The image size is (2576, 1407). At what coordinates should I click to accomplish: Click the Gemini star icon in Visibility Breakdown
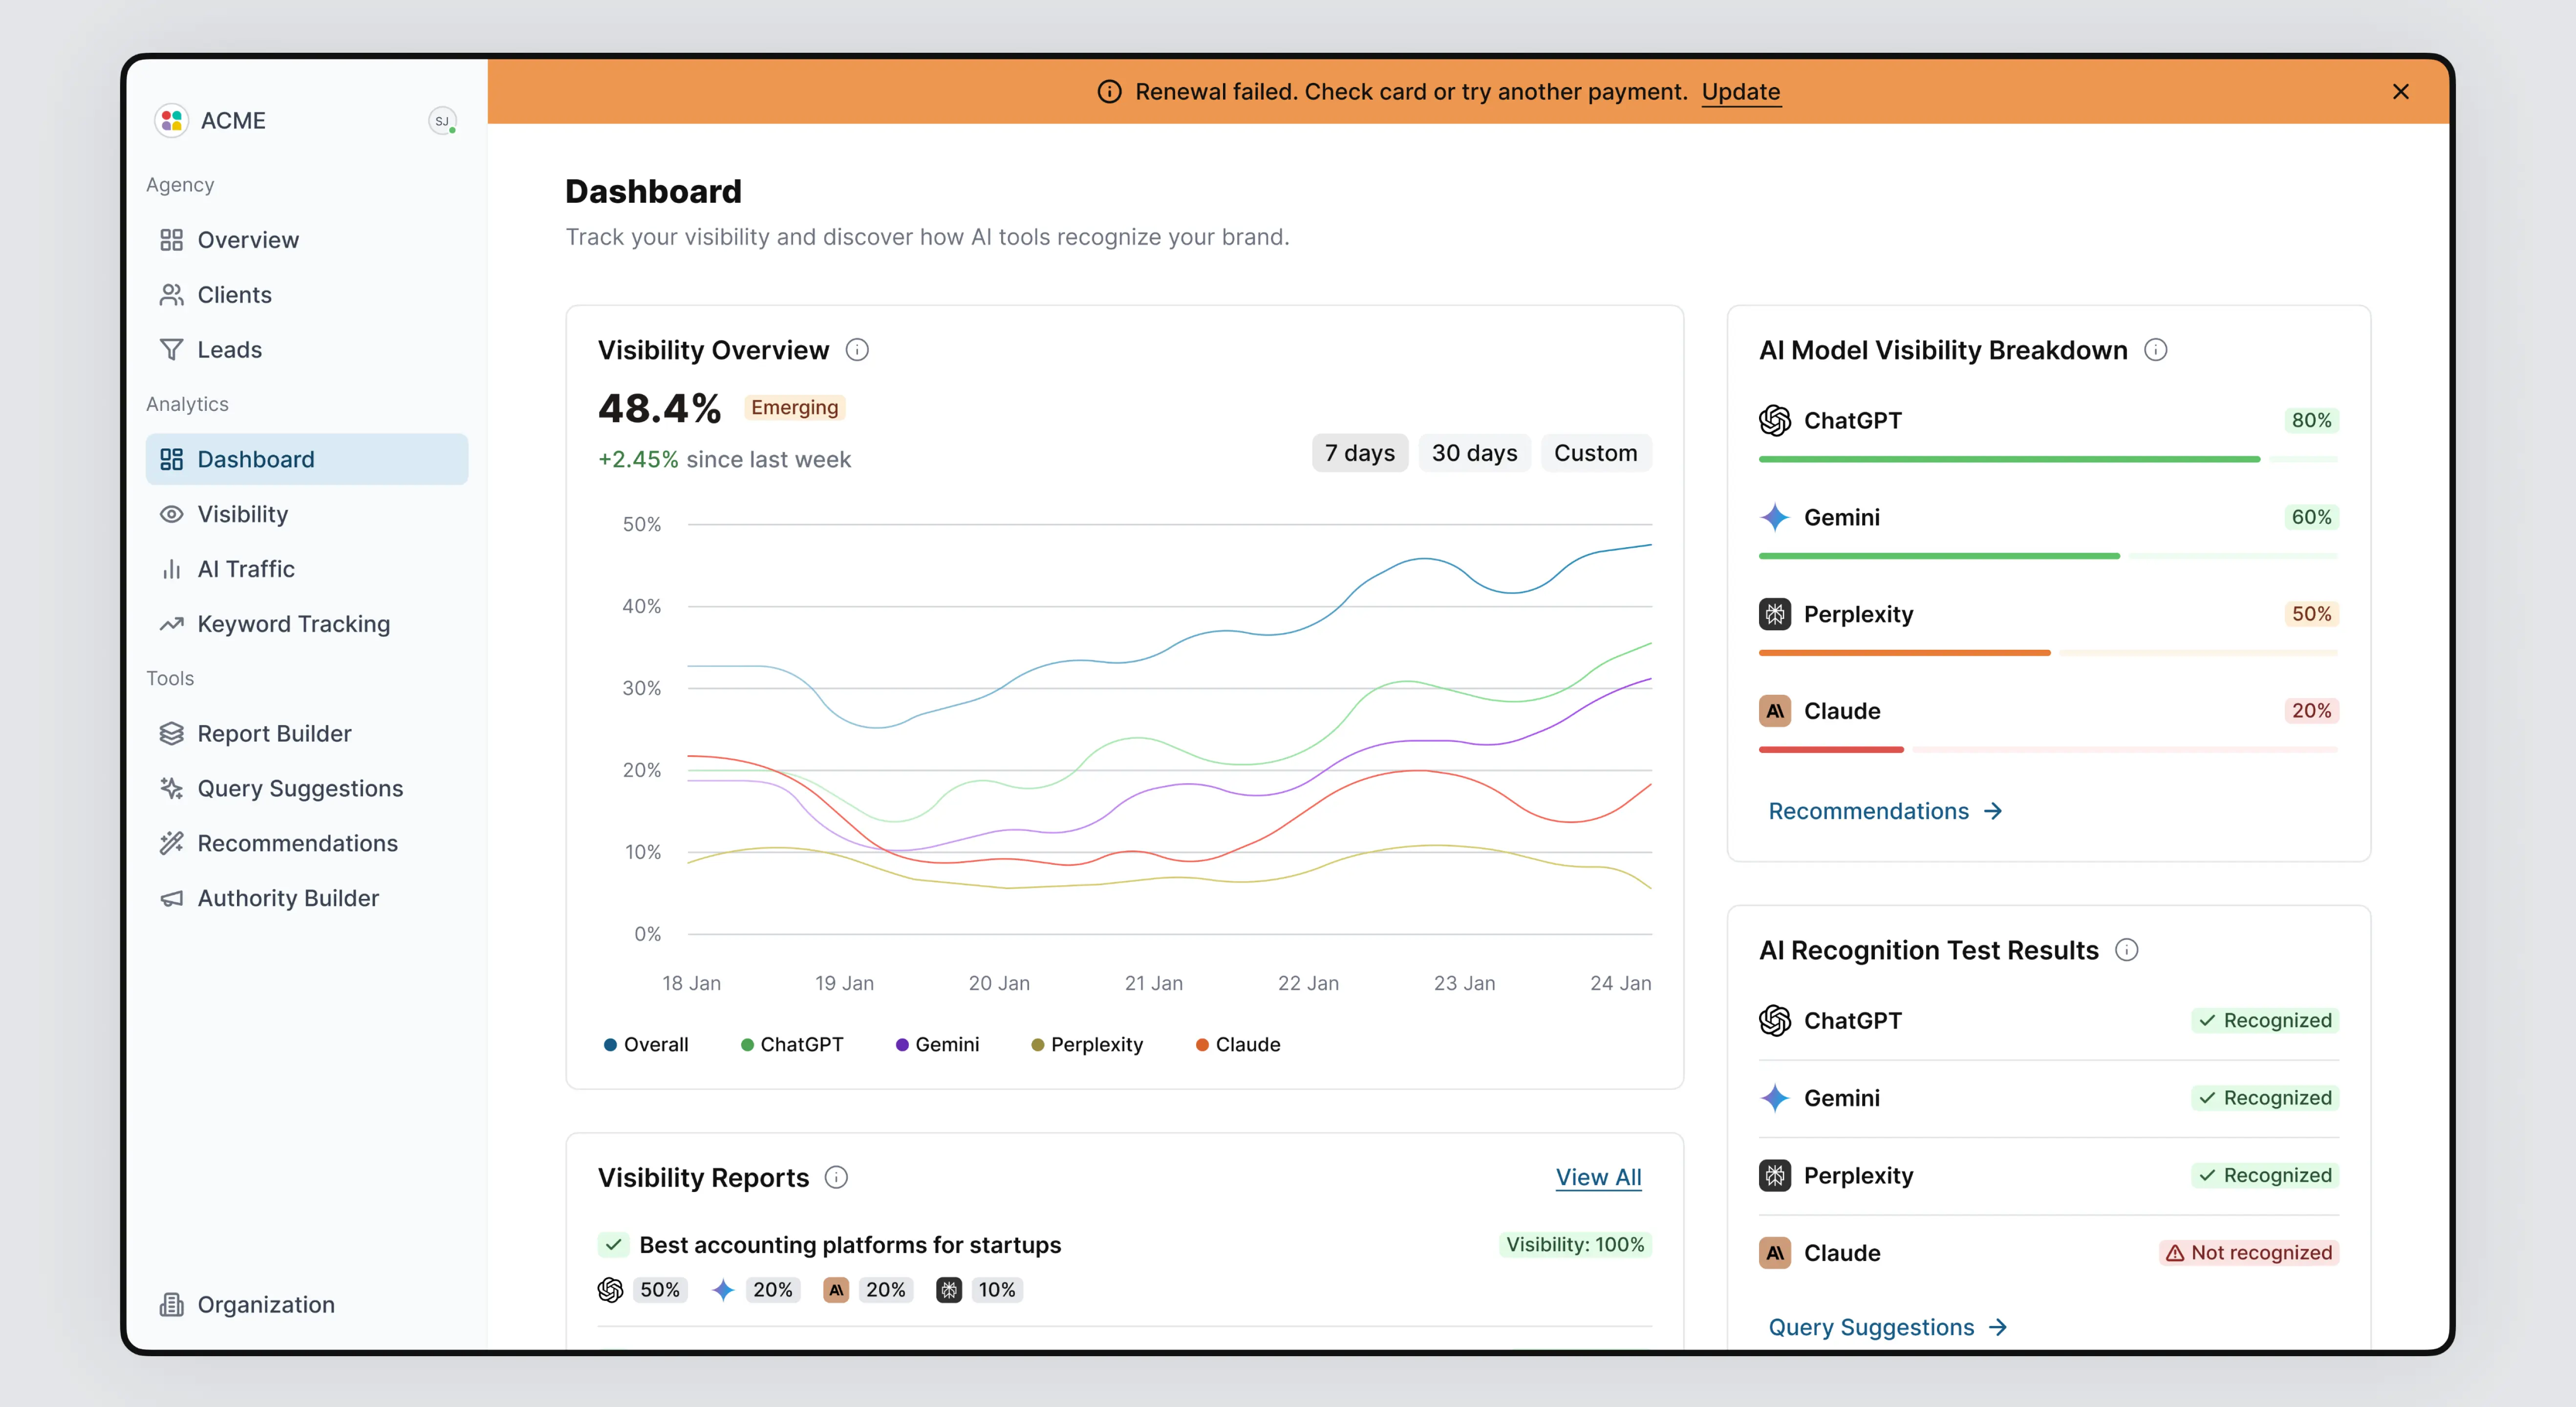point(1775,517)
